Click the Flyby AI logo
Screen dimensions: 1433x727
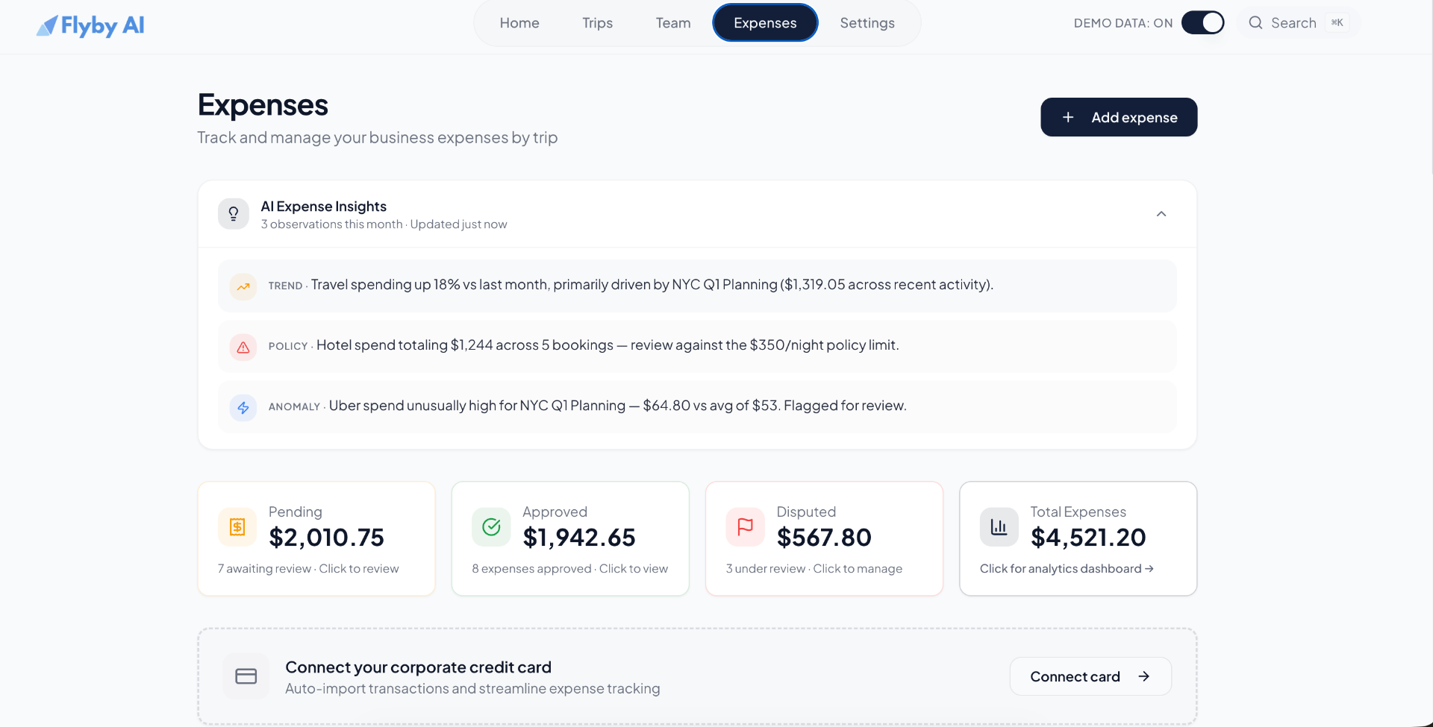coord(90,25)
